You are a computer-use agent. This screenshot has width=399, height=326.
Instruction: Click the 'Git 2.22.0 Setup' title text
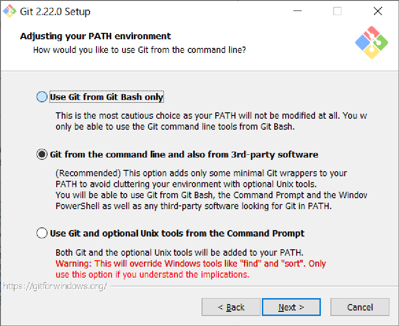coord(55,12)
